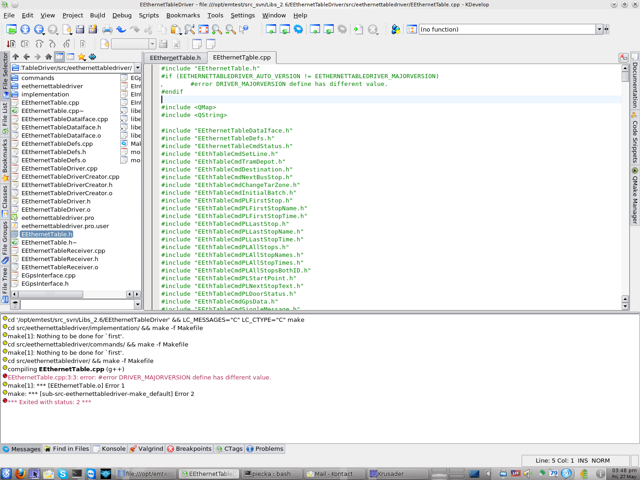The width and height of the screenshot is (640, 480).
Task: Click the blue gear compile icon
Action: coord(299,30)
